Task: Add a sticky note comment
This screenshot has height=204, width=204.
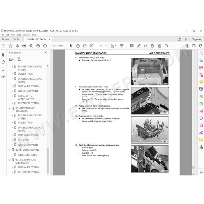Action: click(x=132, y=46)
